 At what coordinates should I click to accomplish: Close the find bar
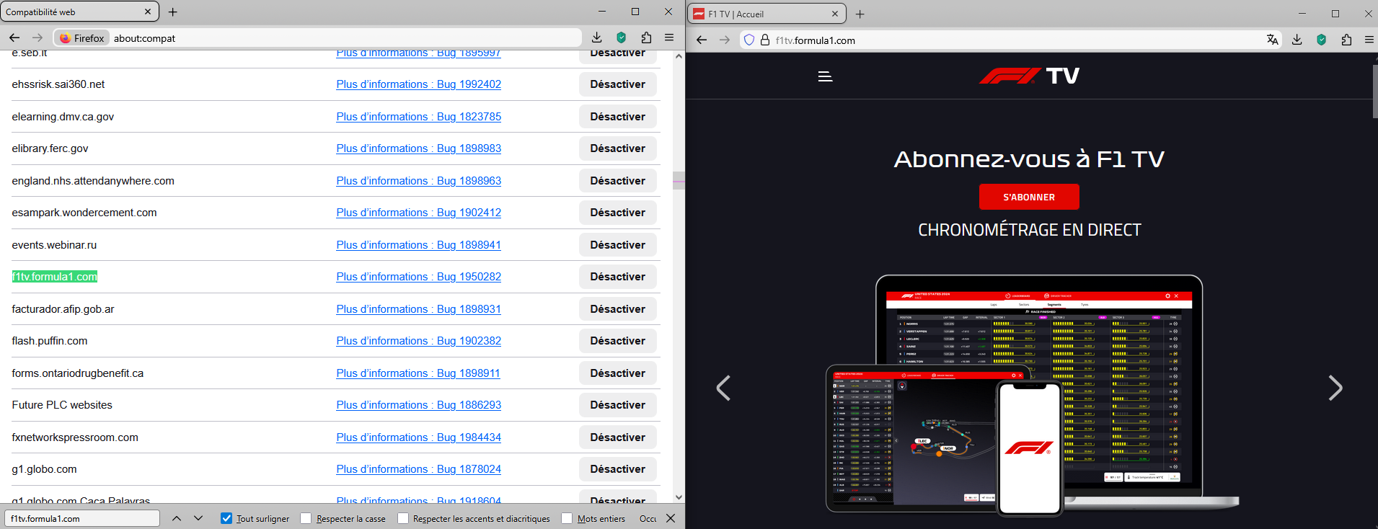pos(671,518)
